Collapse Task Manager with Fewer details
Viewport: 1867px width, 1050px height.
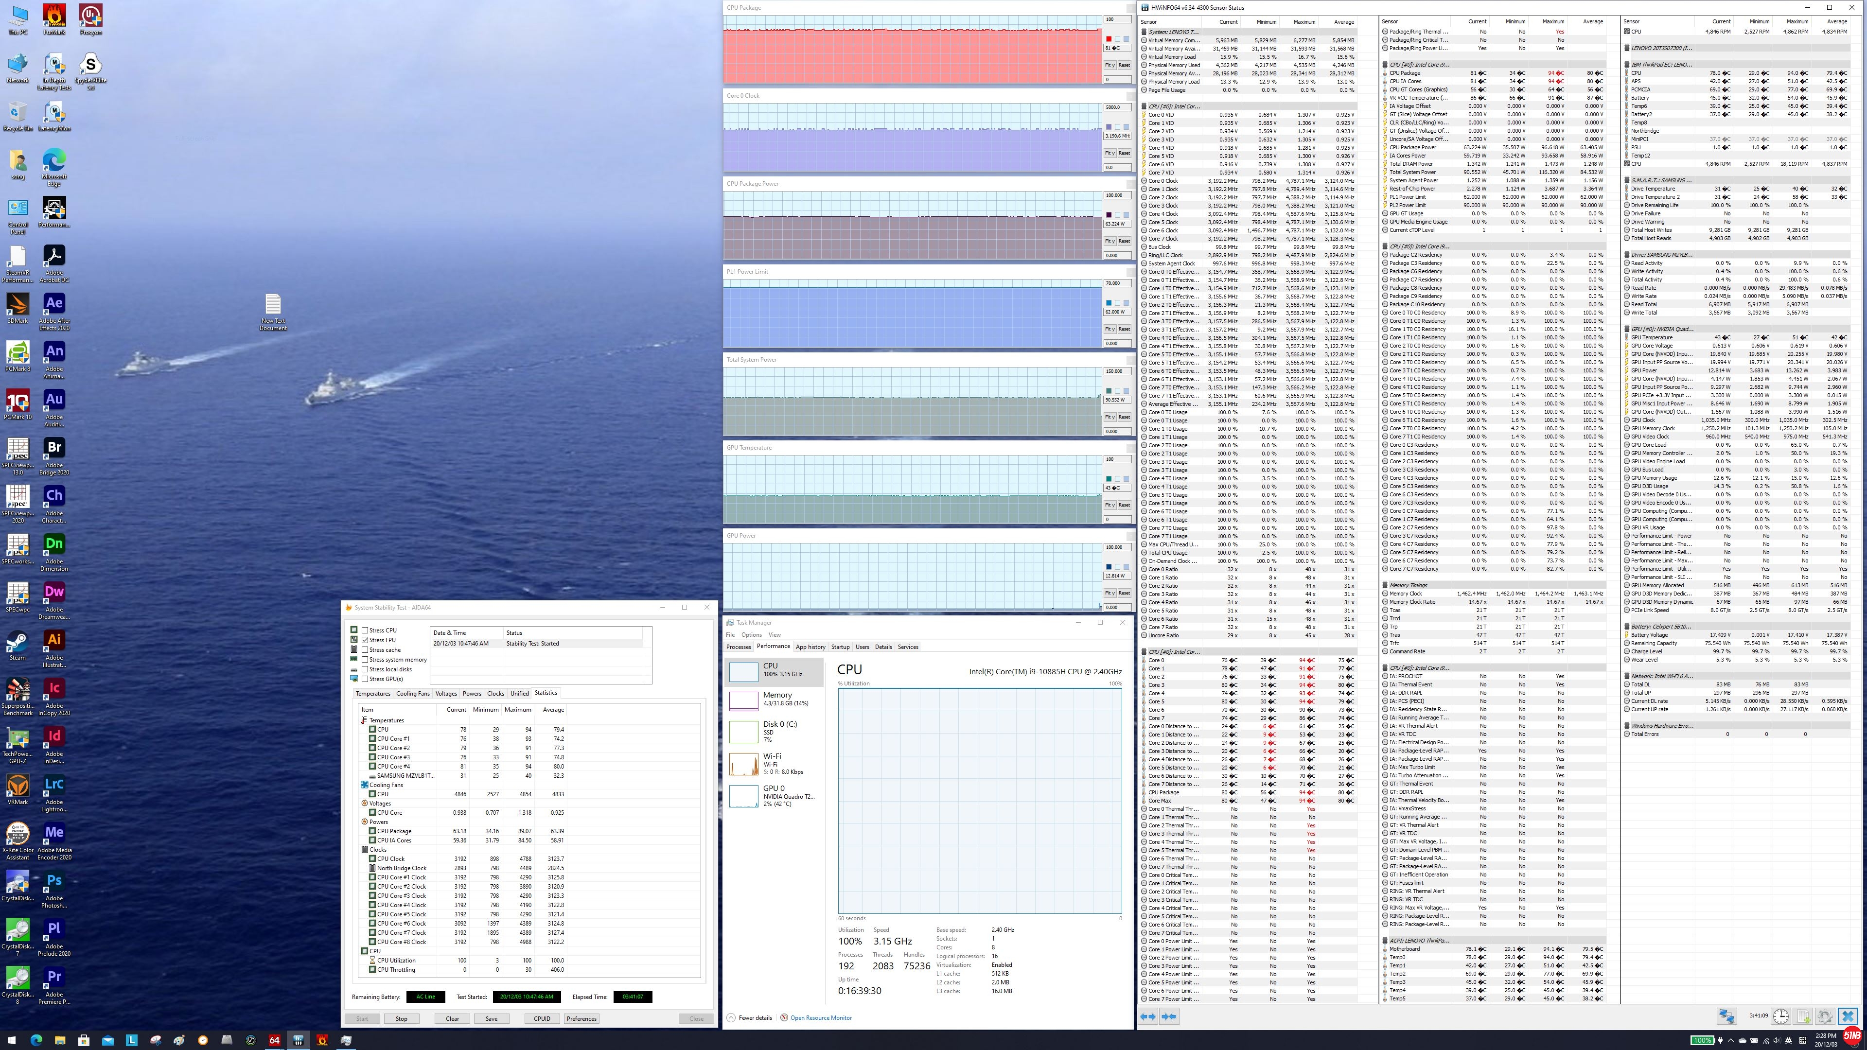point(749,1017)
